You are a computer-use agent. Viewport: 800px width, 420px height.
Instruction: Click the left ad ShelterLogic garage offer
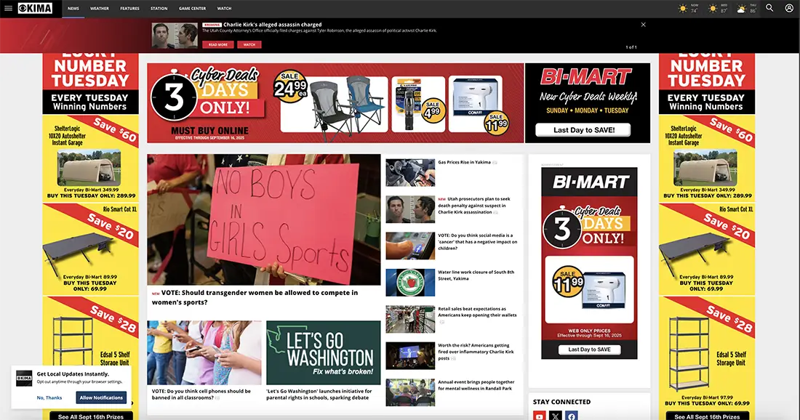[x=90, y=159]
